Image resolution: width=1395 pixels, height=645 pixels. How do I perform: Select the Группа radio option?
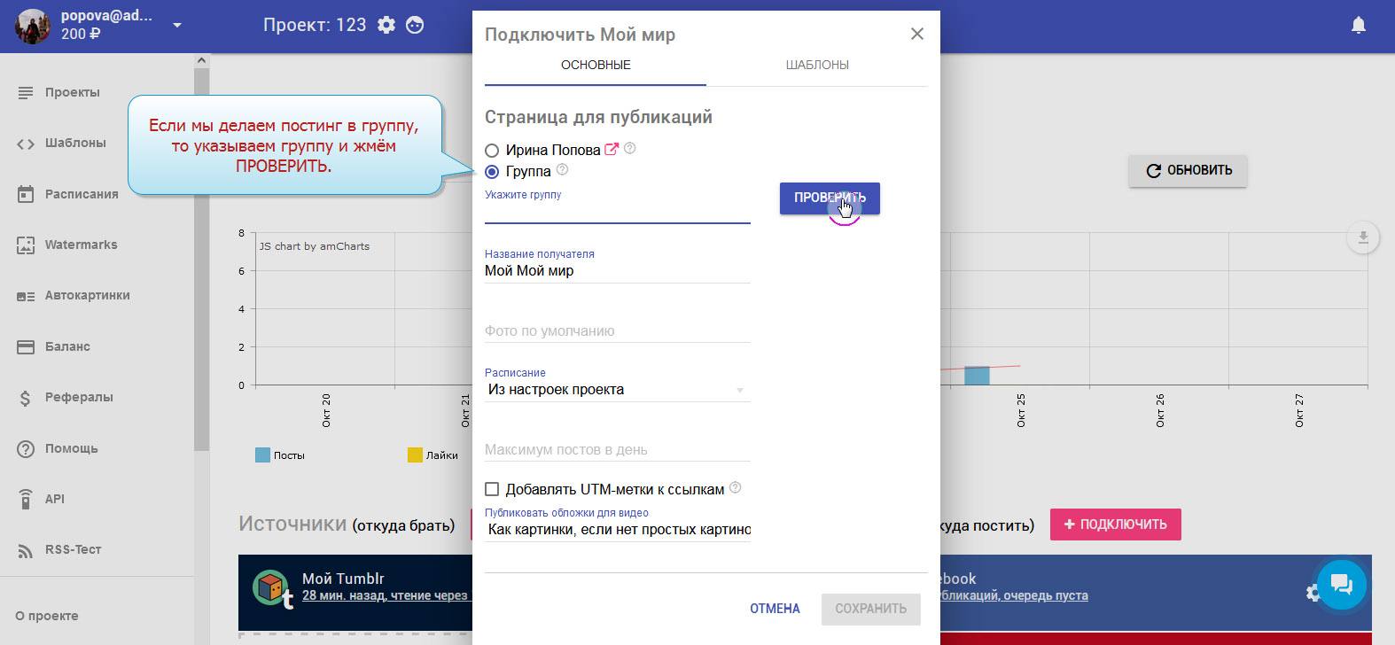pyautogui.click(x=492, y=172)
